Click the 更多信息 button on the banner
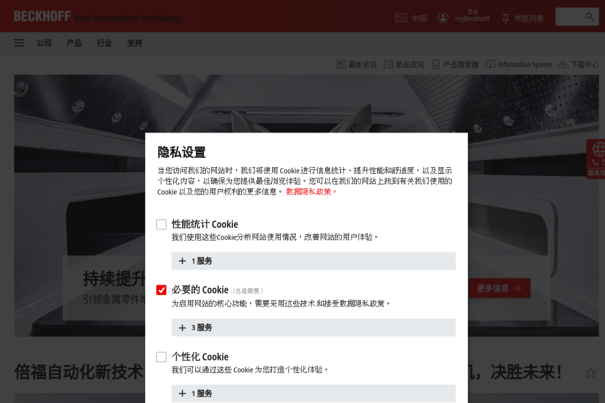The height and width of the screenshot is (403, 605). [500, 288]
